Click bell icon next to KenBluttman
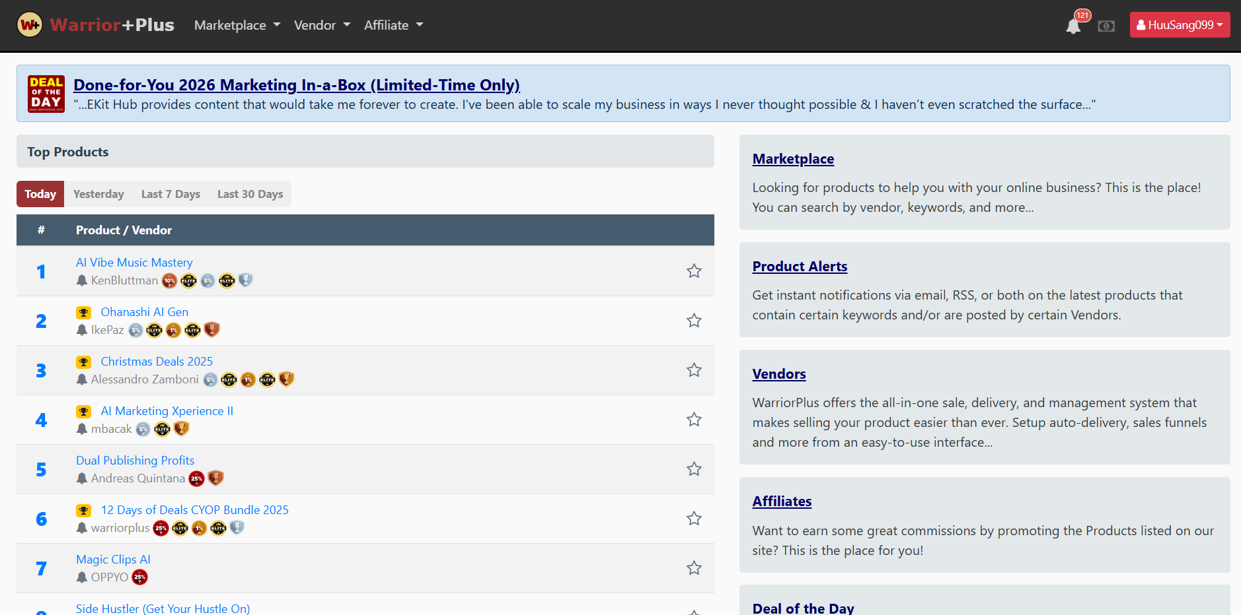The width and height of the screenshot is (1241, 615). coord(82,280)
